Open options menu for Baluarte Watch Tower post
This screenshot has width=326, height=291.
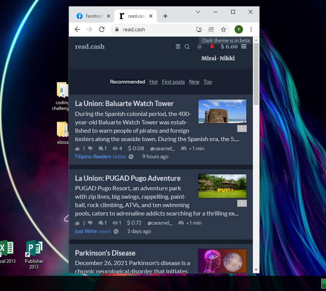[242, 129]
